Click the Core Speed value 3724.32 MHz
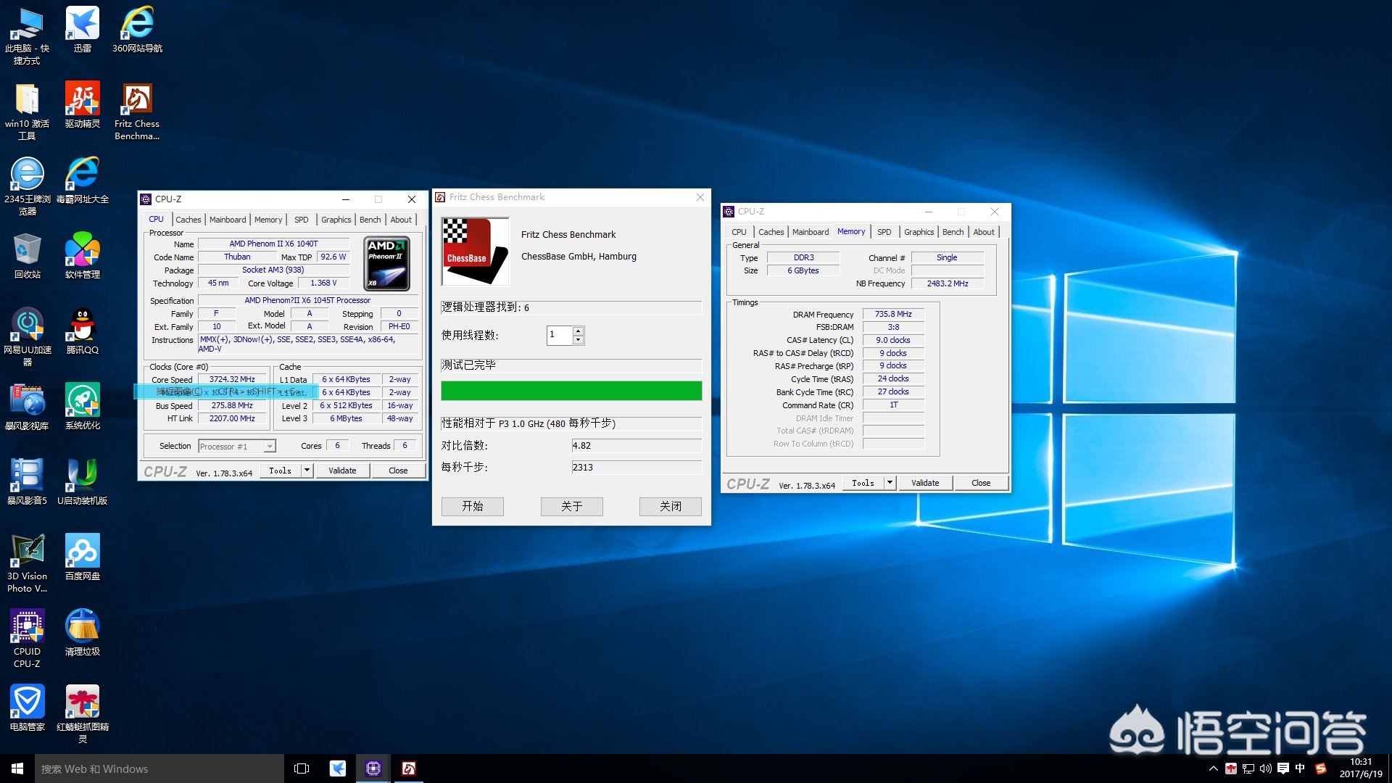This screenshot has height=783, width=1392. point(232,379)
